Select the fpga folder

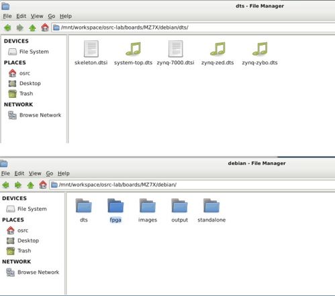click(x=115, y=210)
